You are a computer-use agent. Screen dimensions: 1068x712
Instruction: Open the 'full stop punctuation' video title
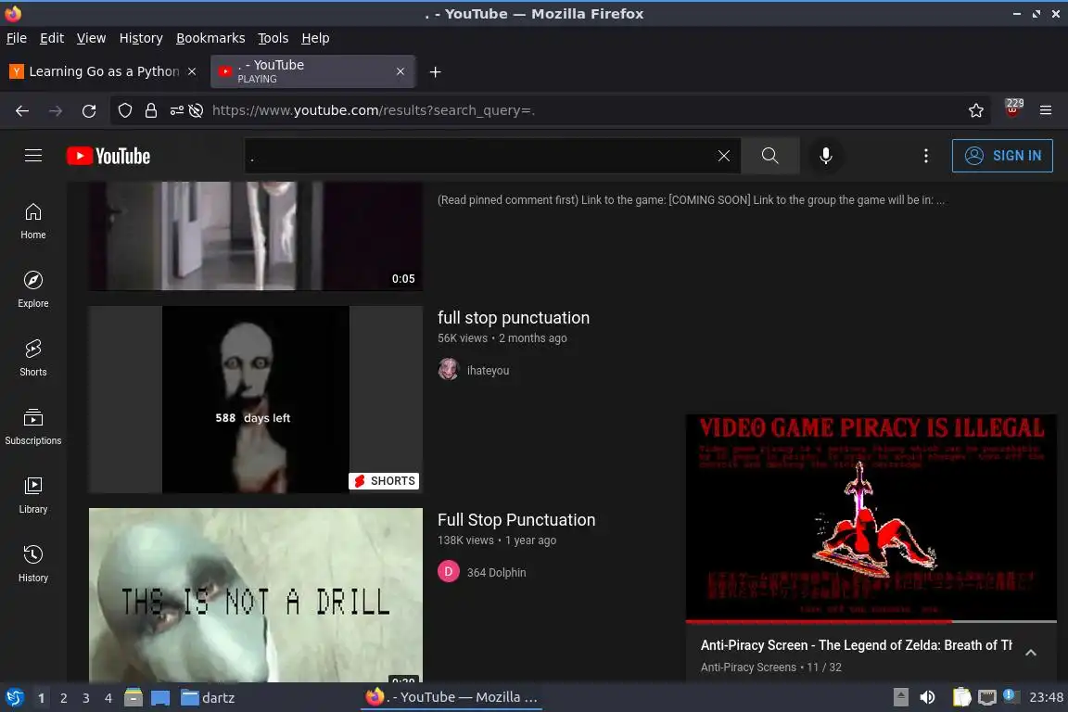pyautogui.click(x=514, y=317)
